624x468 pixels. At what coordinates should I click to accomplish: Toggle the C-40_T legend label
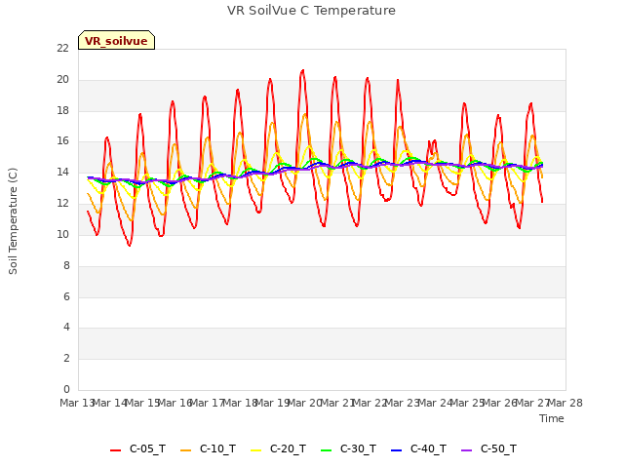pyautogui.click(x=428, y=448)
